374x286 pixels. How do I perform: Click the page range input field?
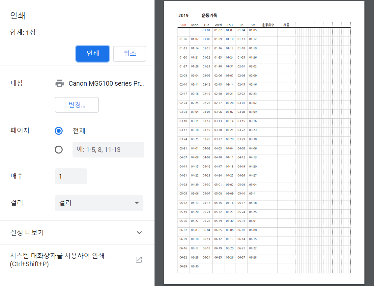pyautogui.click(x=108, y=150)
